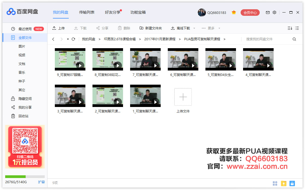Open the 更多 toolbar menu

(x=208, y=28)
